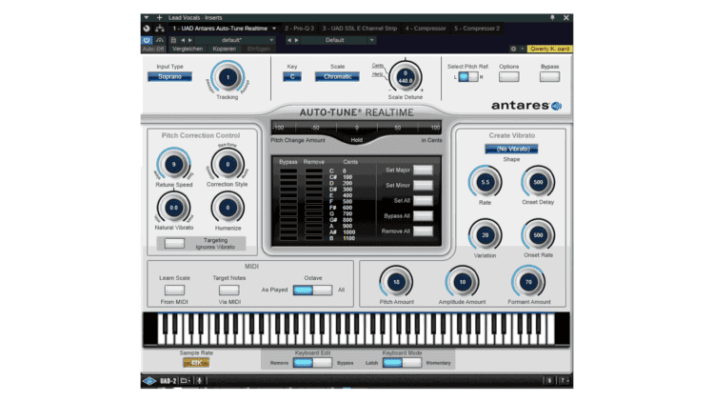Viewport: 714px width, 402px height.
Task: Expand the dropdown arrow beside the gear icon
Action: coord(522,49)
